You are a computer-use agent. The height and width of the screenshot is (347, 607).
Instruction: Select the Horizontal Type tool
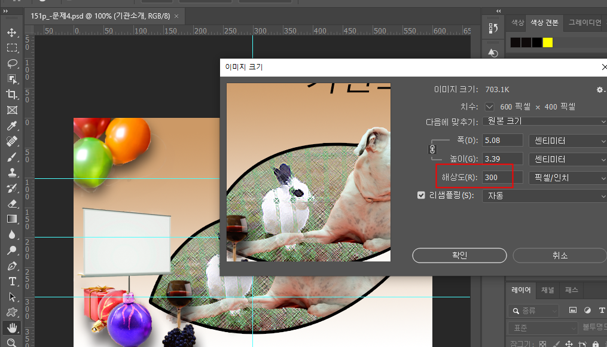(11, 282)
